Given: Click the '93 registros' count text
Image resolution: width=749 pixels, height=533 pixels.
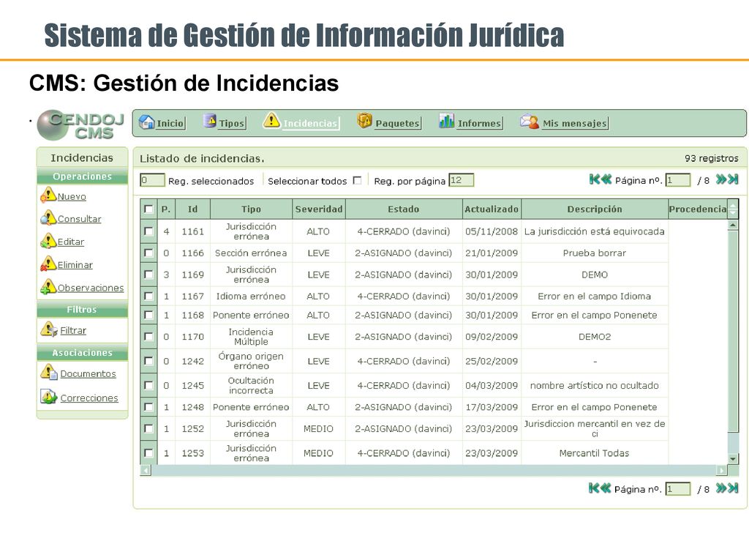Looking at the screenshot, I should (711, 158).
